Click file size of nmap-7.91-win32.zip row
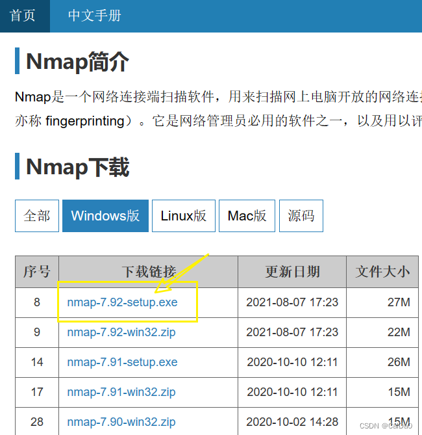This screenshot has height=435, width=422. 382,392
